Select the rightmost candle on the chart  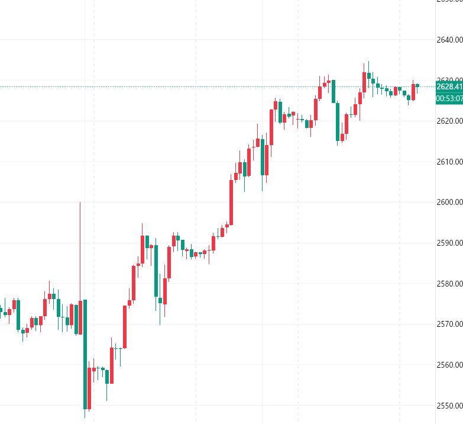pos(417,85)
